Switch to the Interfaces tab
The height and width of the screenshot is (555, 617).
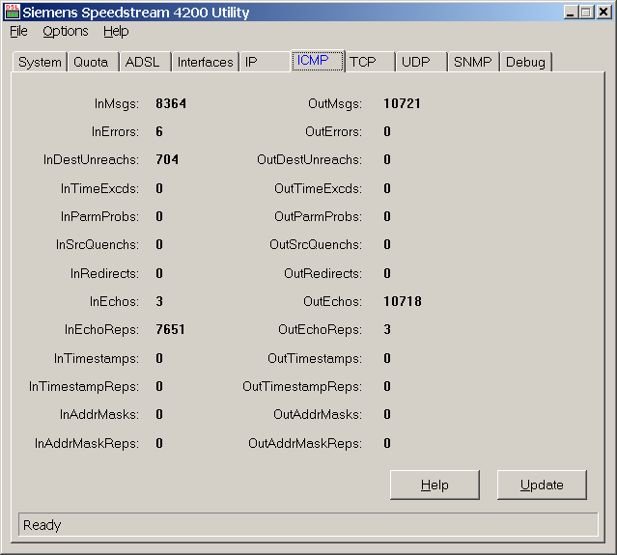click(205, 62)
